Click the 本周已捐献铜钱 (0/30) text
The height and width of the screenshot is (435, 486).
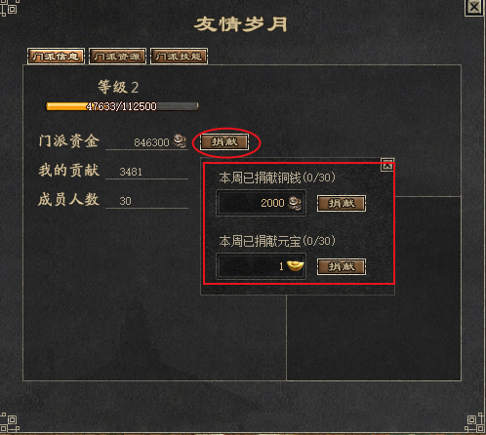coord(277,178)
